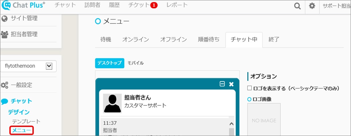This screenshot has height=136, width=351.
Task: Click the NO IMAGE logo placeholder
Action: [264, 120]
